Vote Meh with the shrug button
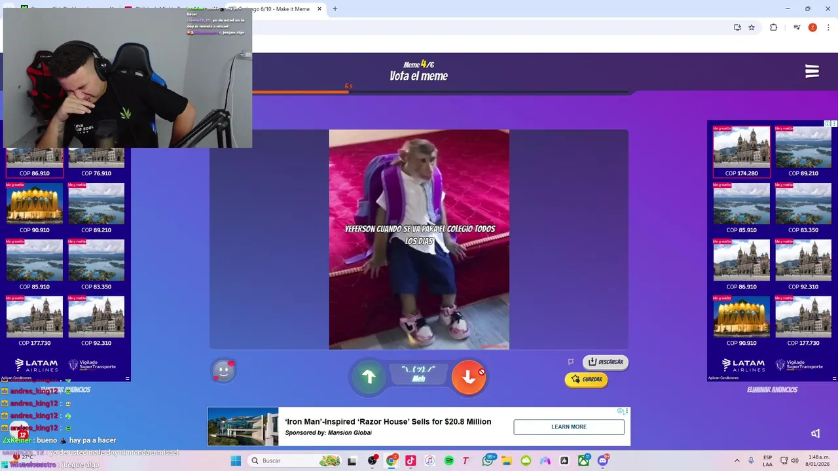Viewport: 838px width, 471px height. 418,374
